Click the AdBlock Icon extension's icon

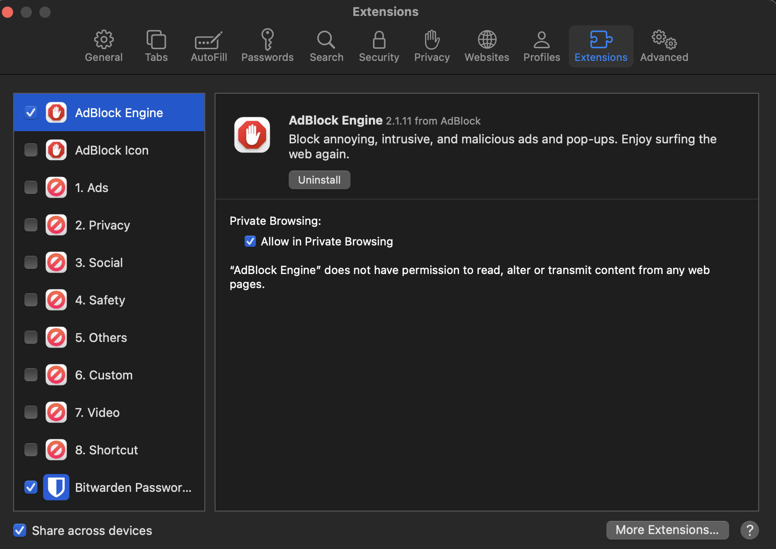56,150
